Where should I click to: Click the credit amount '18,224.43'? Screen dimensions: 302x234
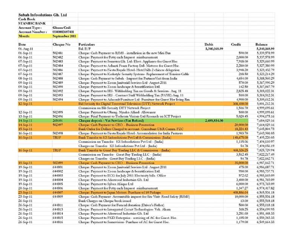(241, 129)
